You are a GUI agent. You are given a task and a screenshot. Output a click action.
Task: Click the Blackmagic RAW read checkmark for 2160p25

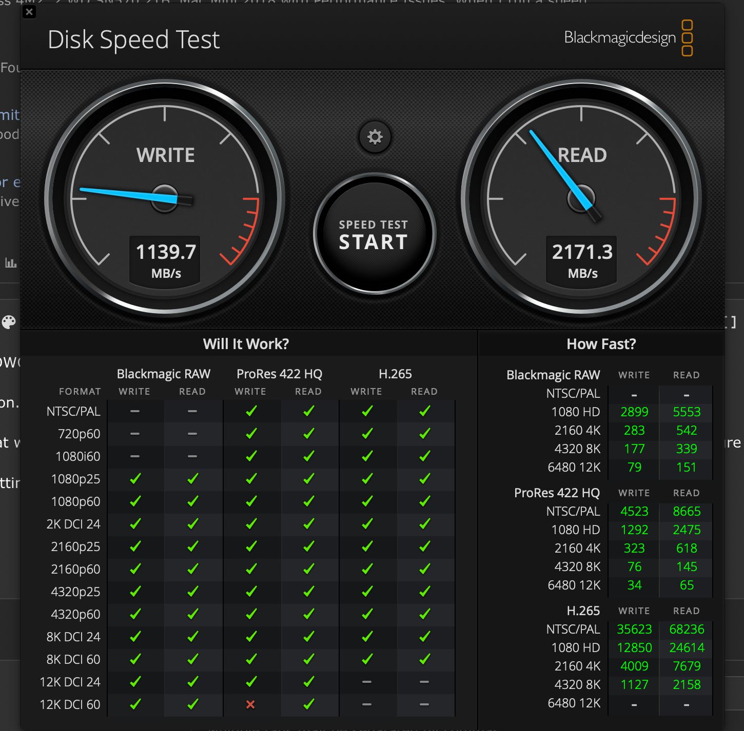pos(192,546)
